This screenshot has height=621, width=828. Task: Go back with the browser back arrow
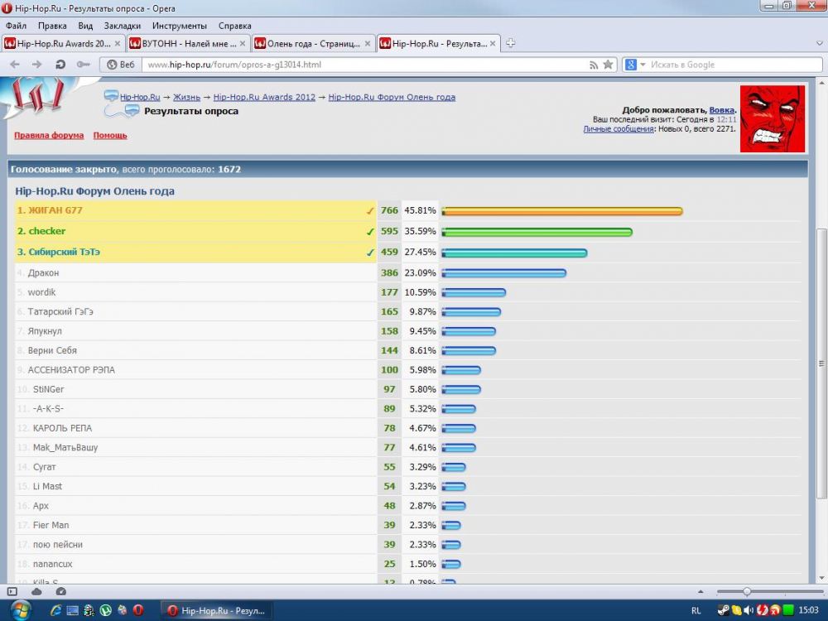coord(15,65)
